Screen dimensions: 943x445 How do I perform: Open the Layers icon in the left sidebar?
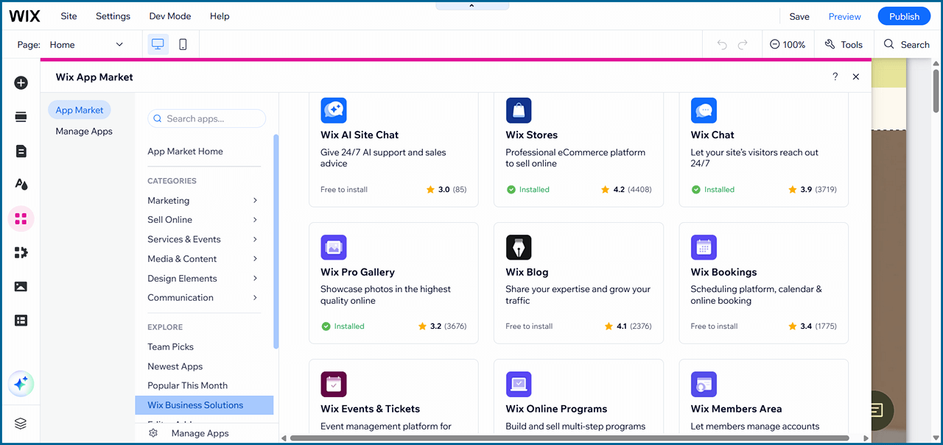click(x=21, y=423)
